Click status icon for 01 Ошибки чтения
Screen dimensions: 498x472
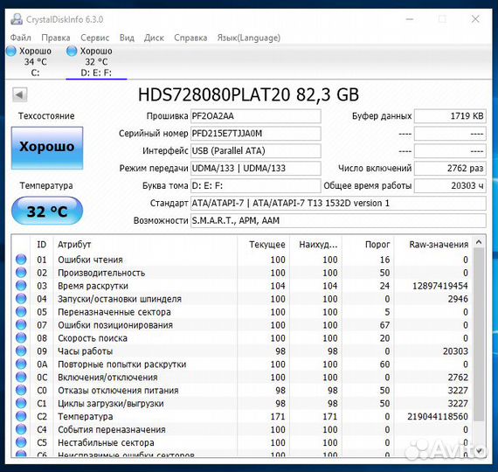click(x=21, y=260)
